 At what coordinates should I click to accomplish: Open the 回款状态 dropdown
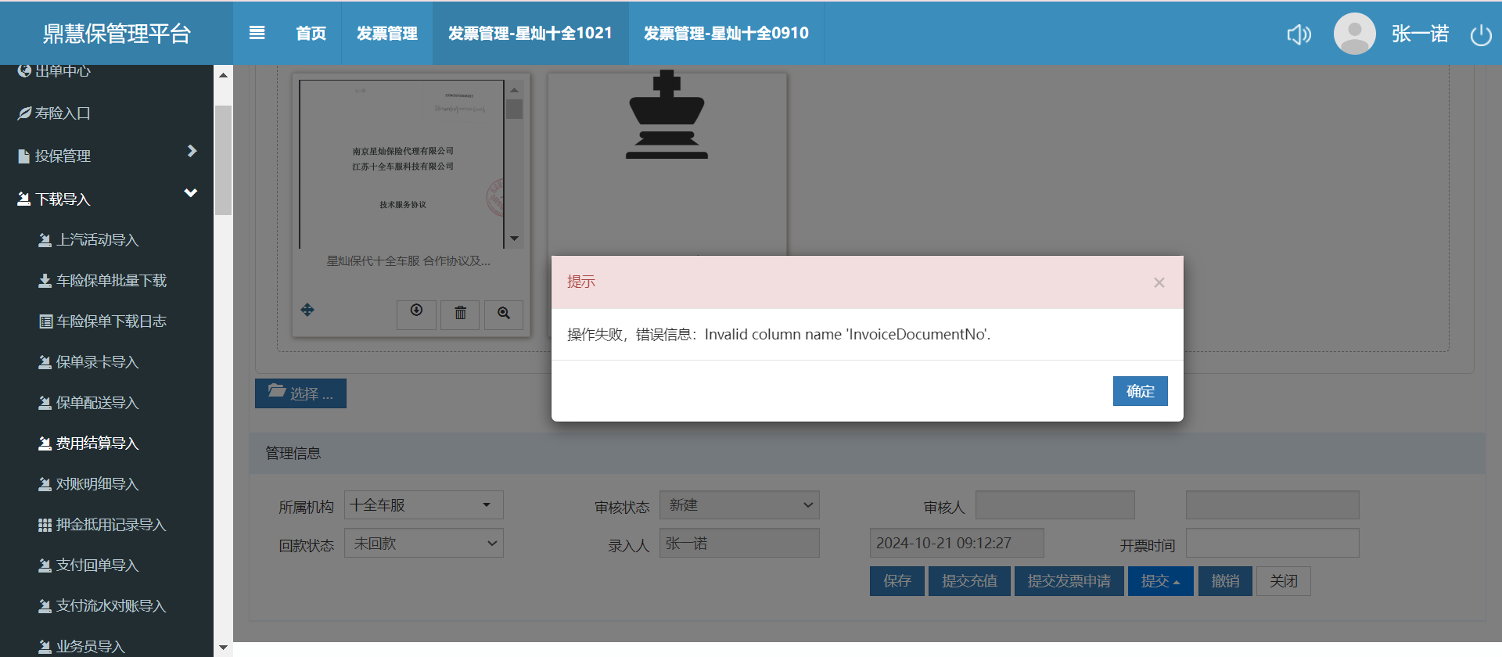[424, 544]
